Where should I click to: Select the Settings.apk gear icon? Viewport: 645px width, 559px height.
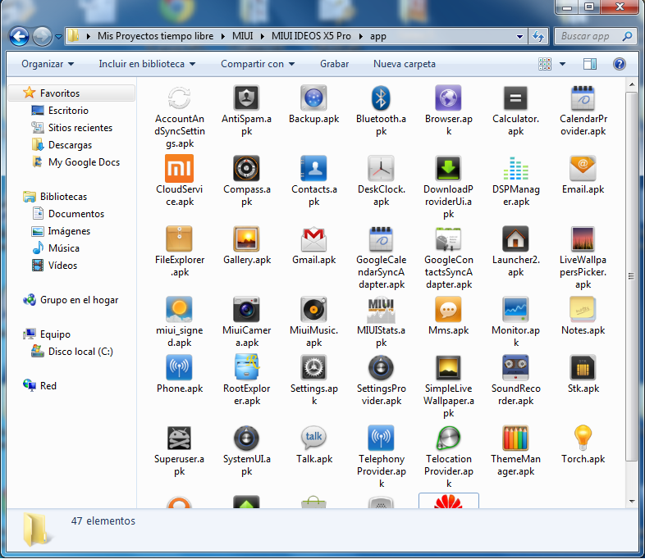(313, 367)
